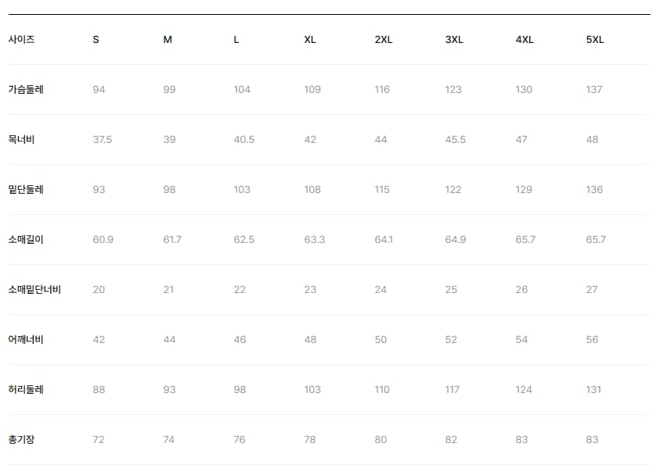
Task: Select the 허리둘레 row label
Action: point(26,390)
